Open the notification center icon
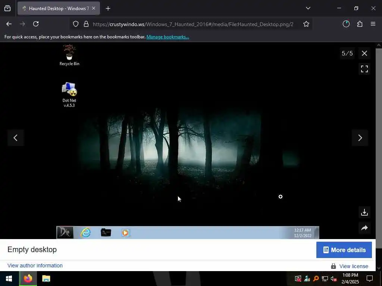Viewport: 382px width, 286px height. click(x=370, y=279)
